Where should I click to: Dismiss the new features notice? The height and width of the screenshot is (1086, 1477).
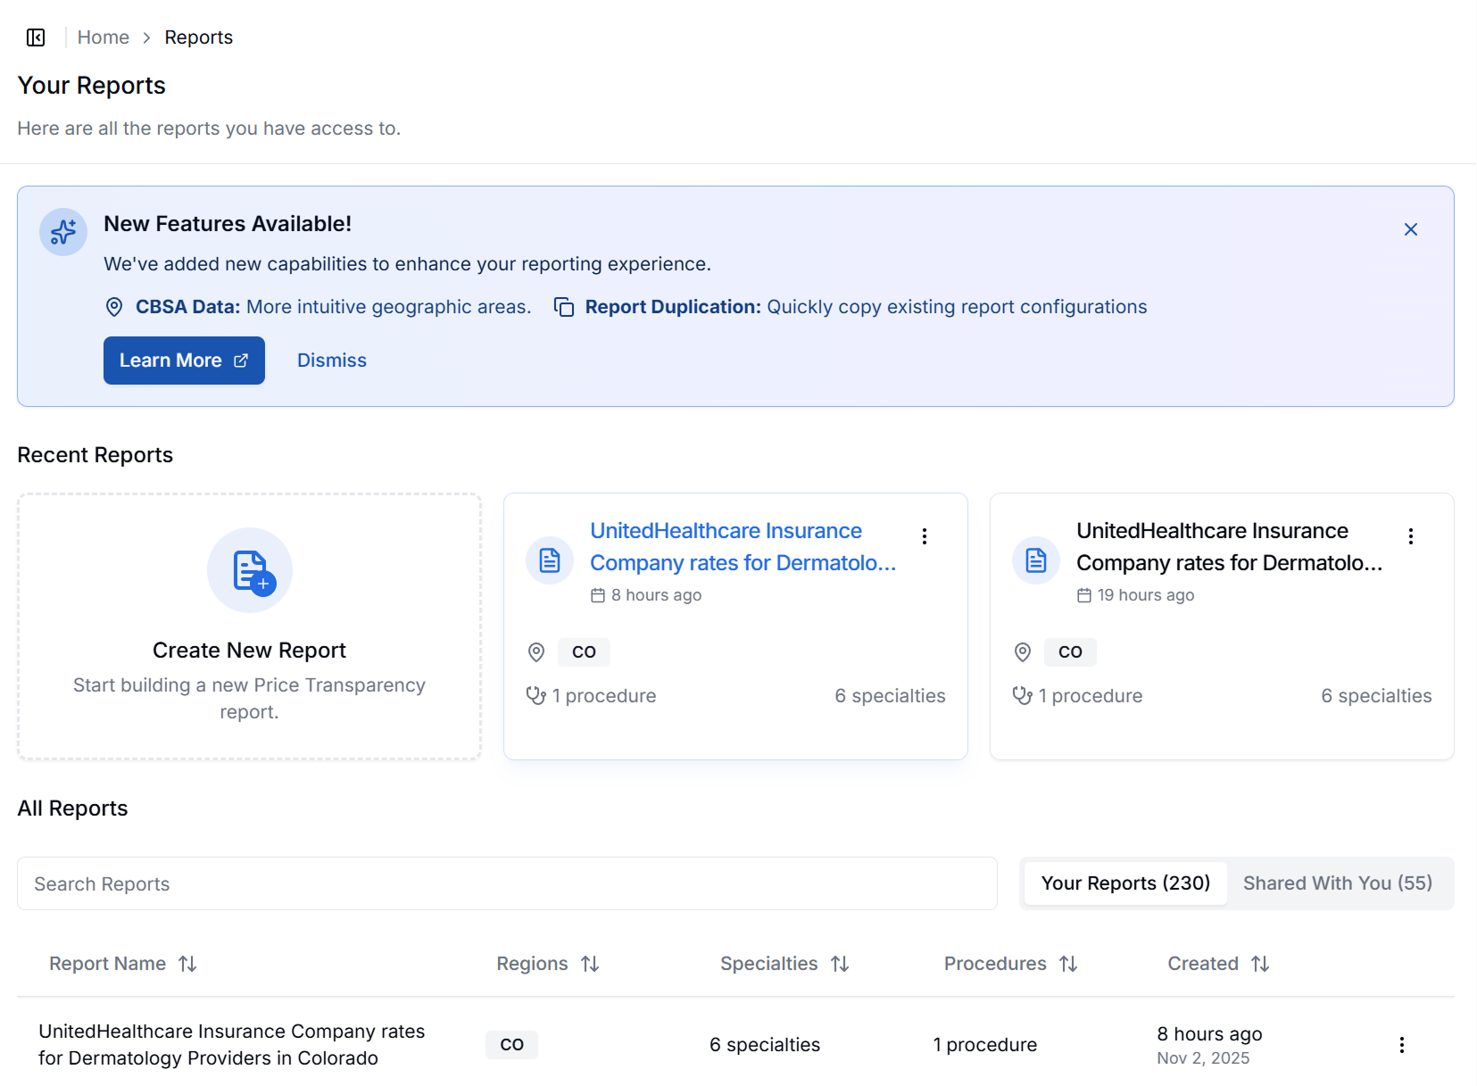332,361
